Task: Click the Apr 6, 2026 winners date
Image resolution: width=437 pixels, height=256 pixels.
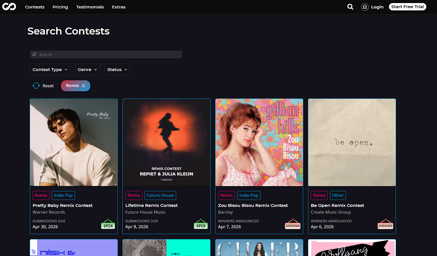Action: [323, 227]
